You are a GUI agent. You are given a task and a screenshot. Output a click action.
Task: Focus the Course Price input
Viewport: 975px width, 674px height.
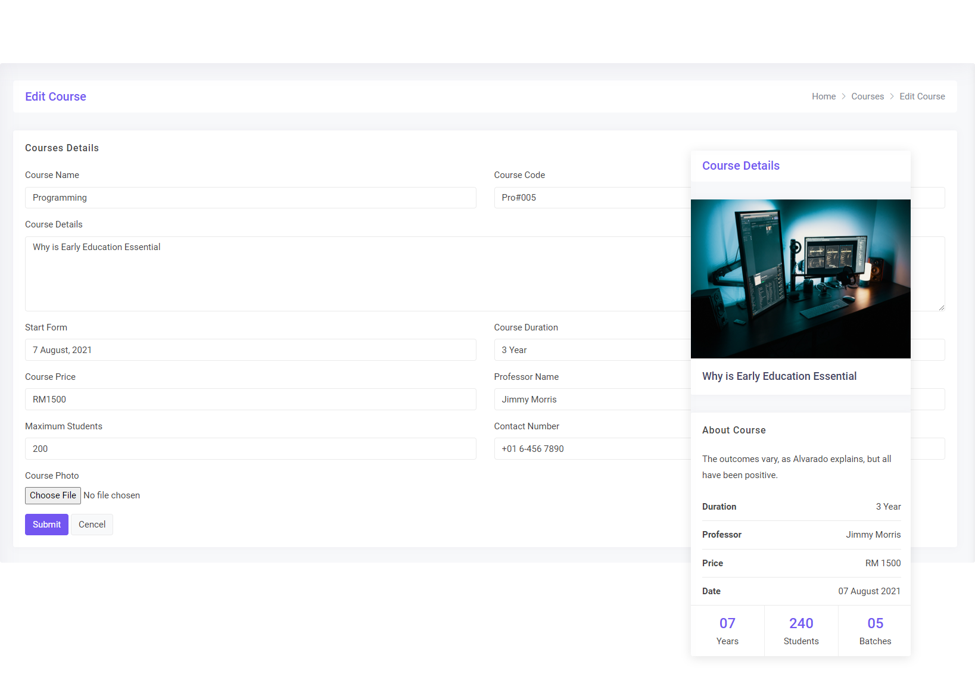(x=250, y=400)
